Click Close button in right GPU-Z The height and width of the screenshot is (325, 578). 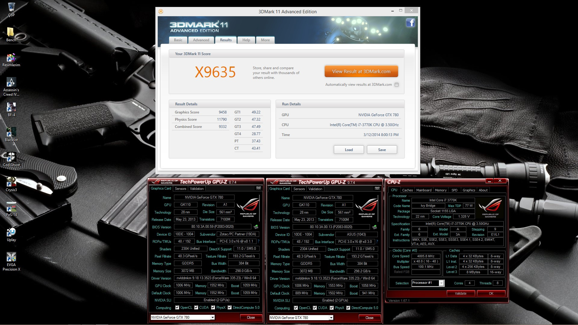pyautogui.click(x=369, y=318)
